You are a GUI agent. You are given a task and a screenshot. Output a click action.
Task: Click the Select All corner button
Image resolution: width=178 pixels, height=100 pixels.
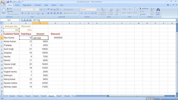[2, 23]
